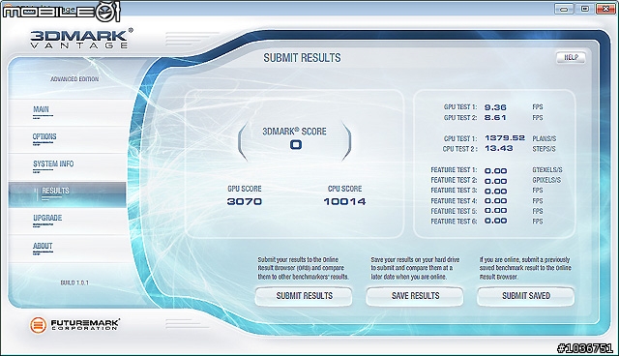The image size is (619, 356).
Task: Click the Feature Test 5 label
Action: pos(454,211)
